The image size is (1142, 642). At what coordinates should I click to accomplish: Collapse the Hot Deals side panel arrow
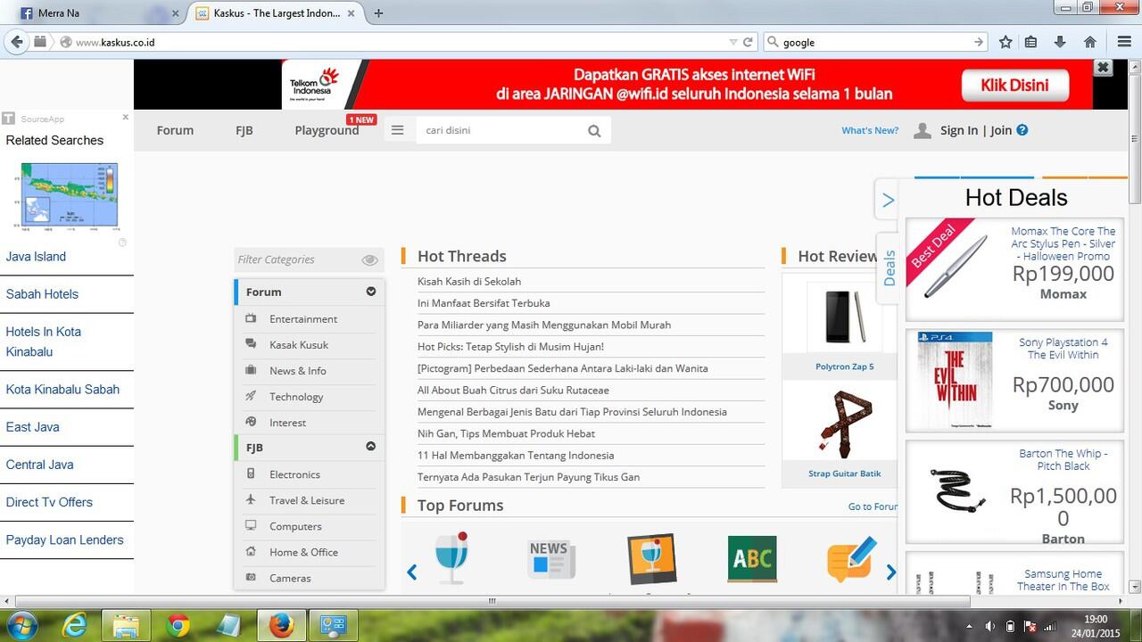point(887,201)
